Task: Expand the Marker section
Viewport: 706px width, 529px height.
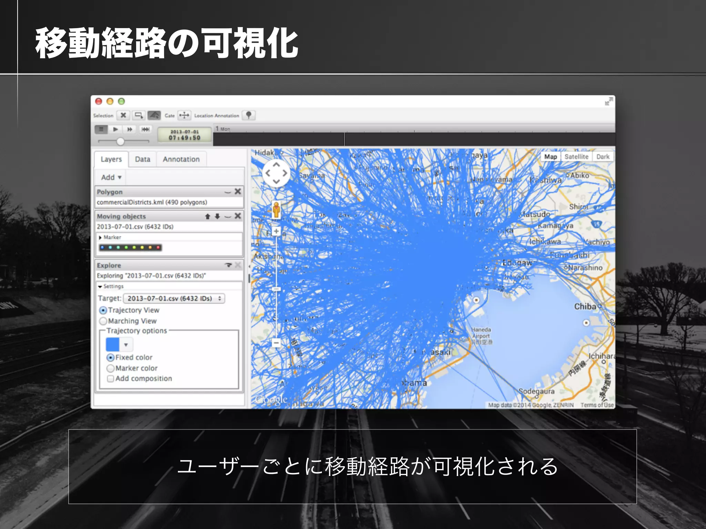Action: [100, 238]
